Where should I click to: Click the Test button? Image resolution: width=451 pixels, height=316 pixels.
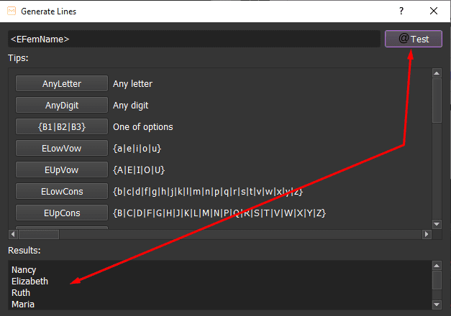413,39
